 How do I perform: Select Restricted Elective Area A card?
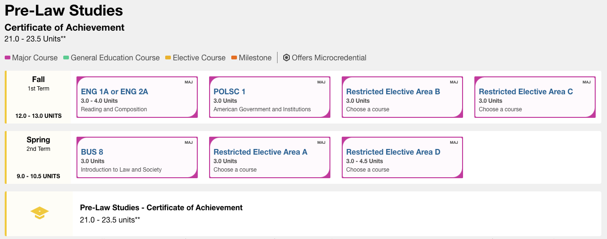point(261,152)
